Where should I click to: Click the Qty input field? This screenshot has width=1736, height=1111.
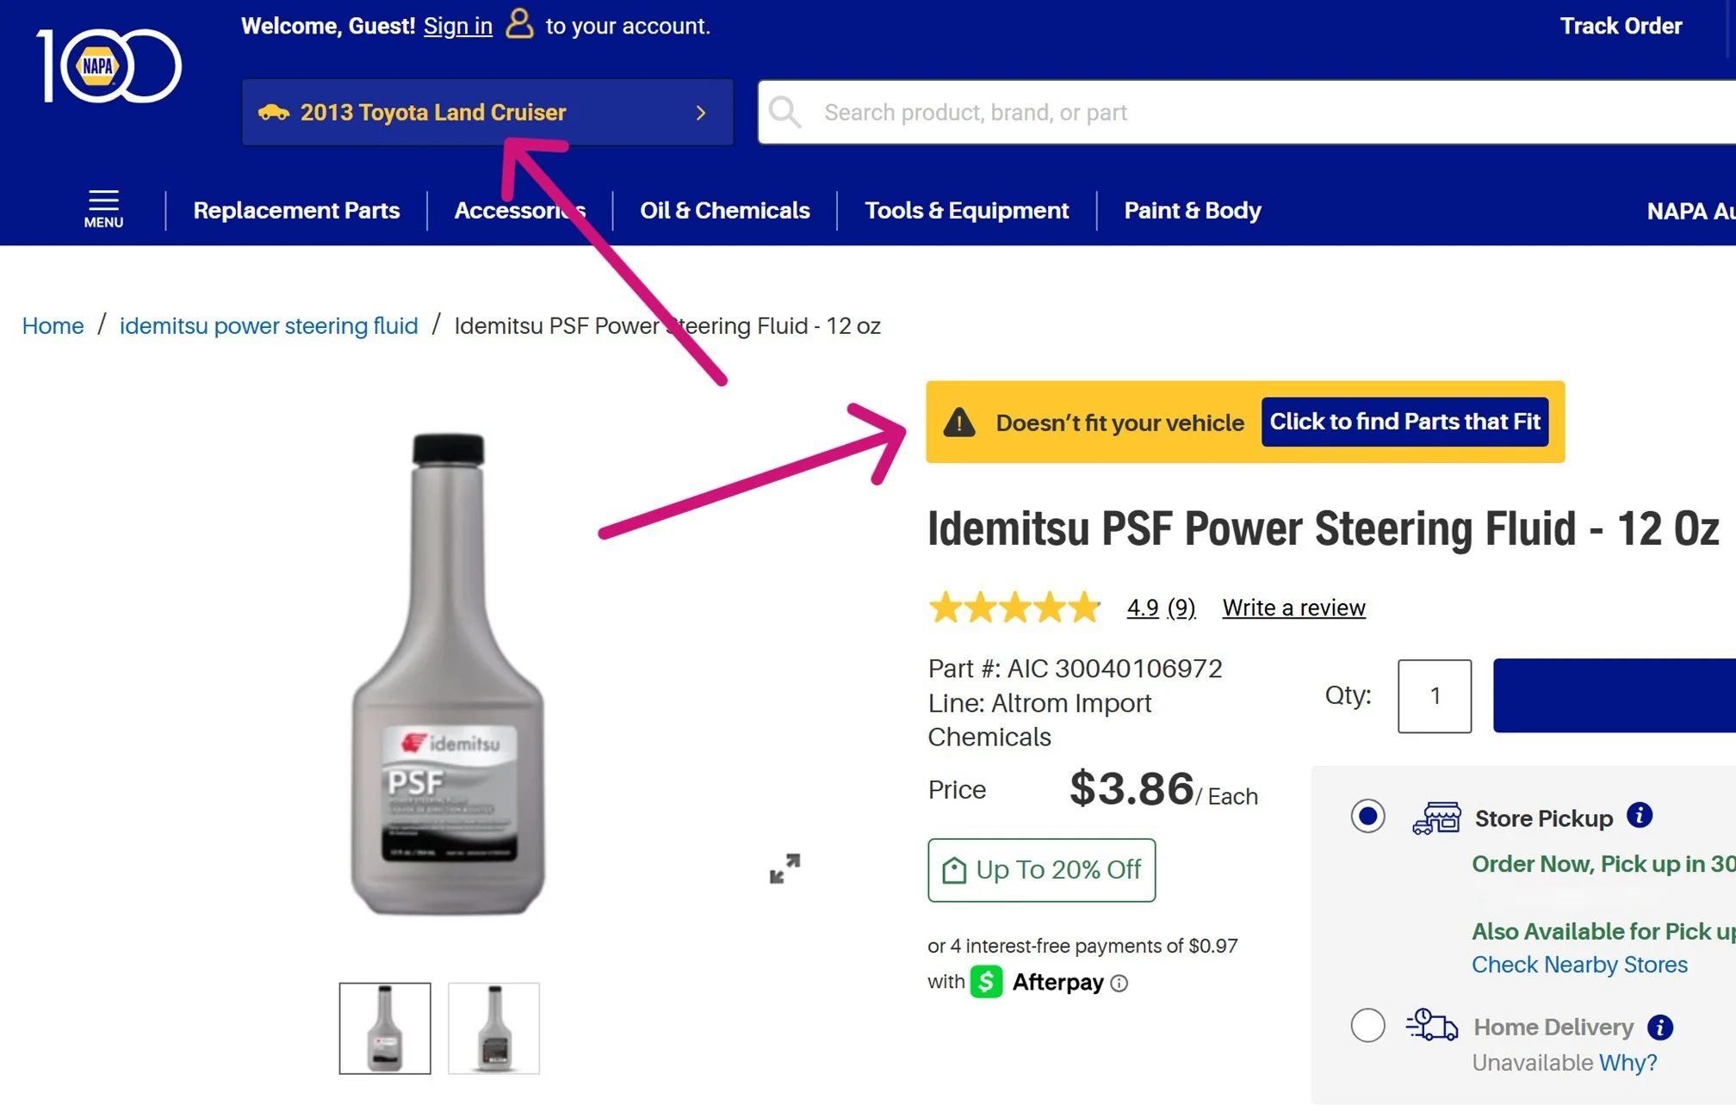pyautogui.click(x=1434, y=696)
